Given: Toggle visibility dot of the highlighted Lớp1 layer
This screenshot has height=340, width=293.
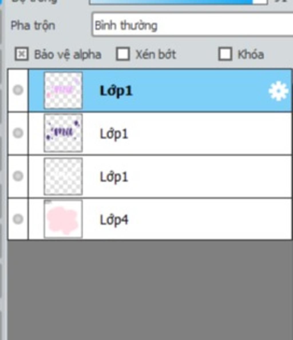Looking at the screenshot, I should (18, 90).
